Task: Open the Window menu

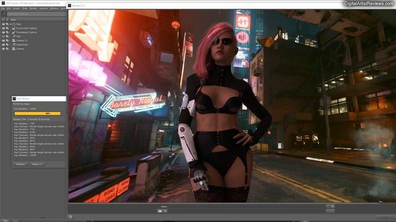Action: (54, 8)
